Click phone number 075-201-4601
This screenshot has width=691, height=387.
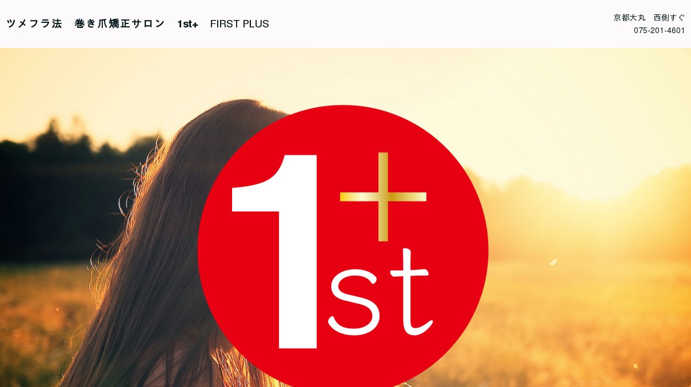pos(659,31)
